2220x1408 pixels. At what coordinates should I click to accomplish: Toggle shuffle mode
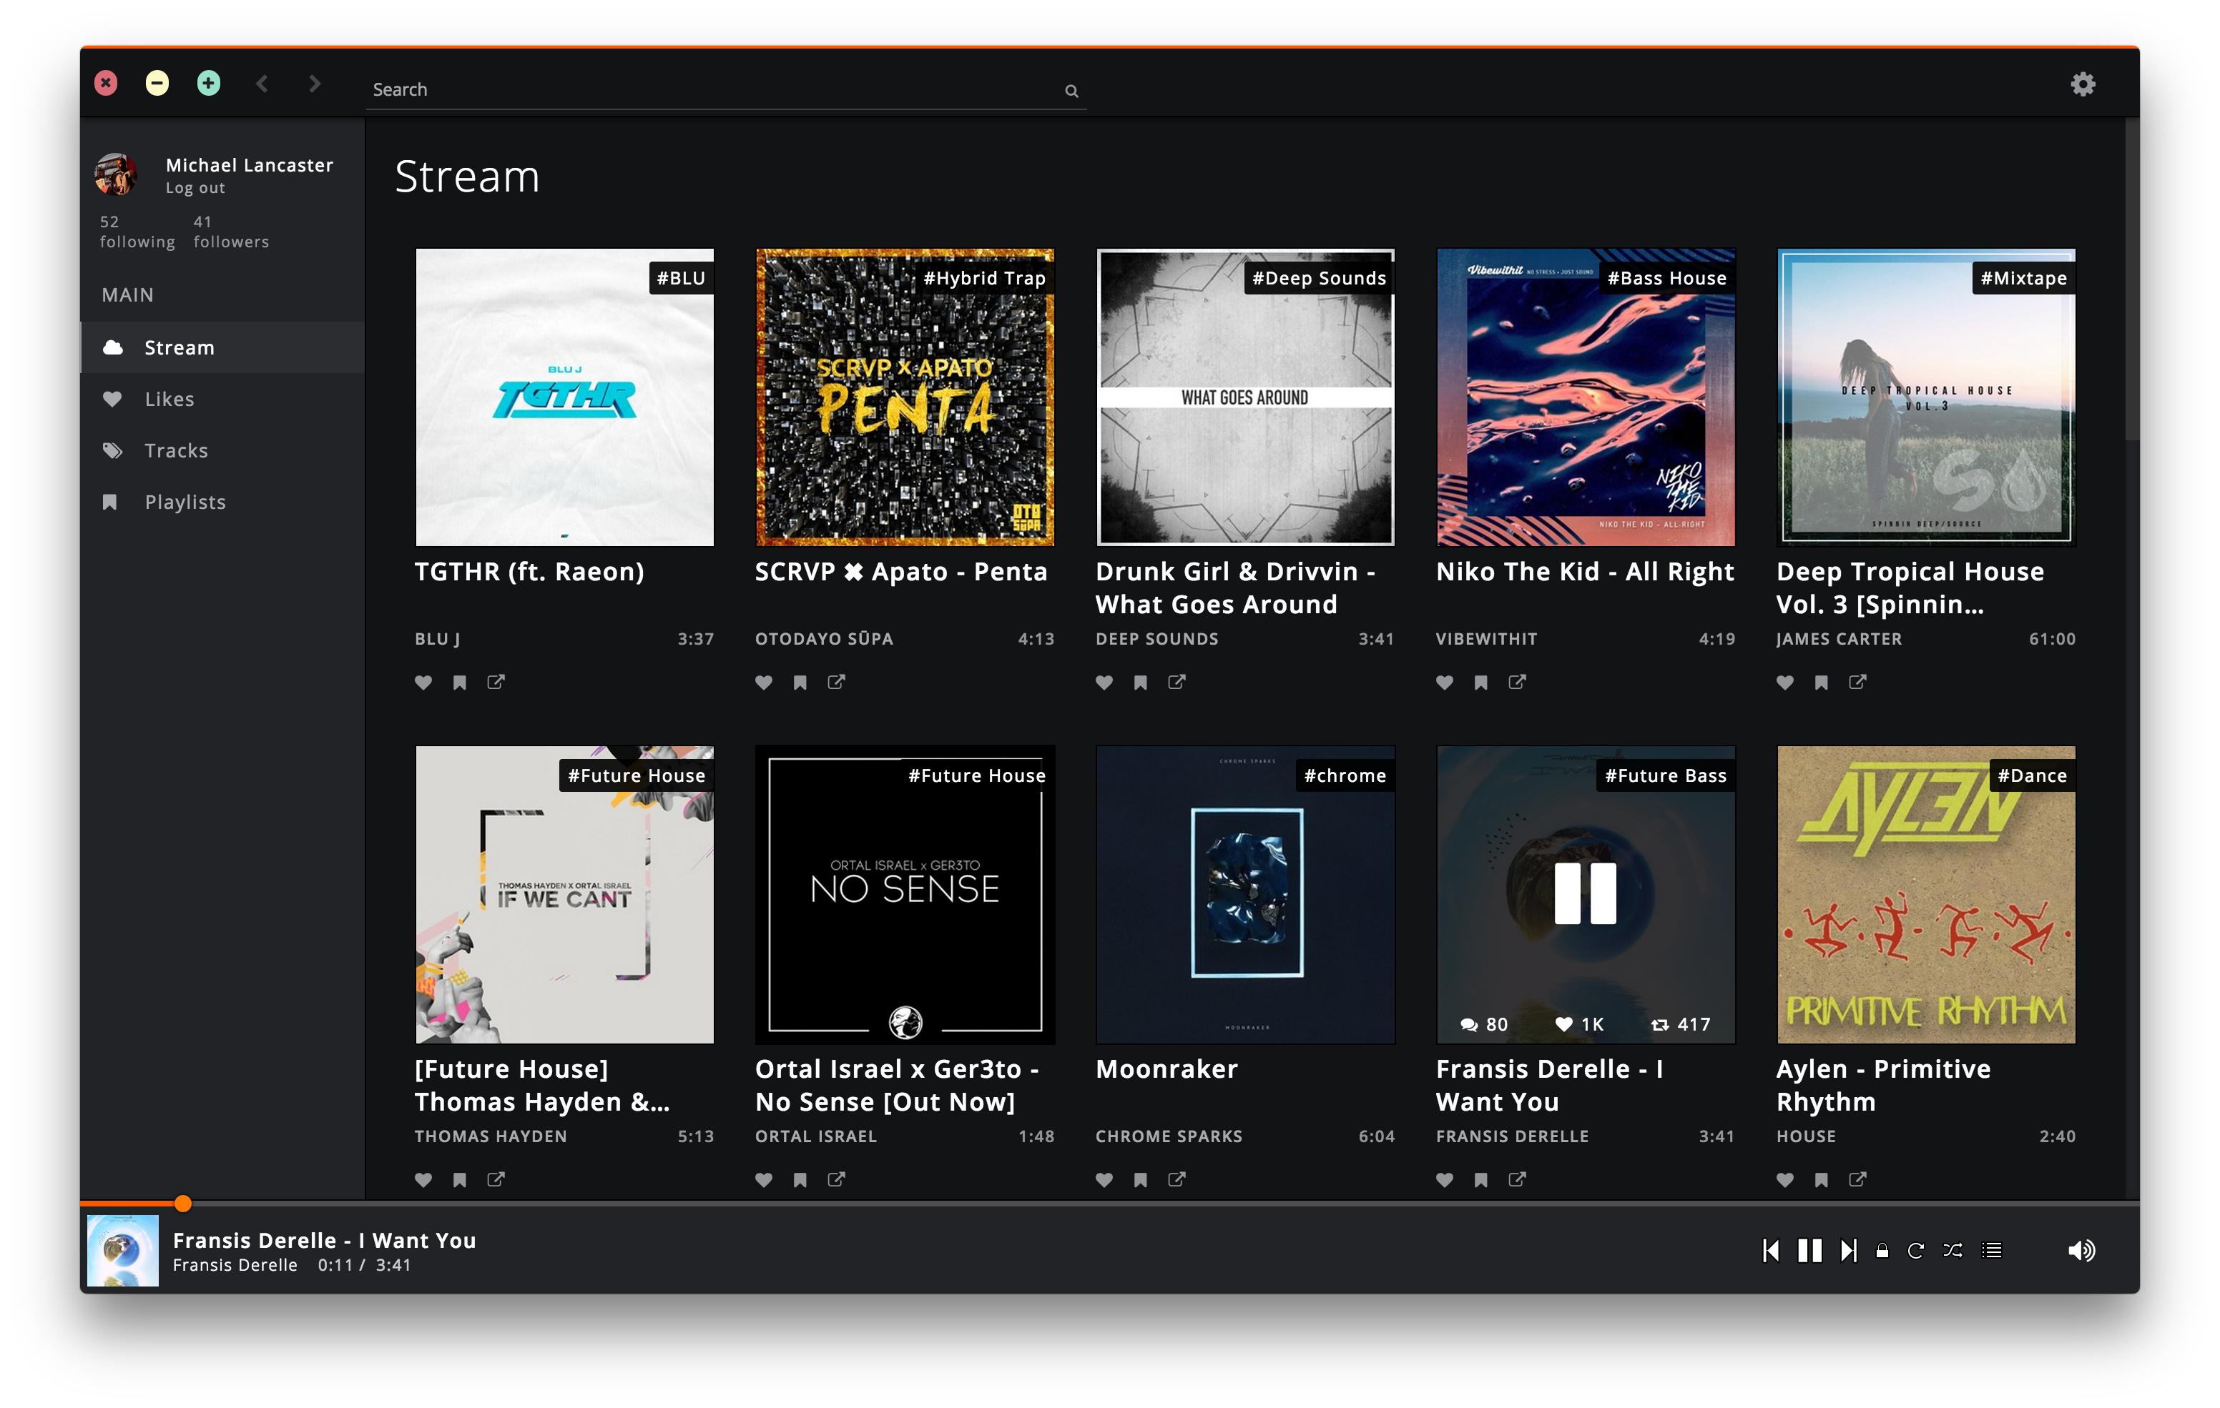[x=1953, y=1251]
